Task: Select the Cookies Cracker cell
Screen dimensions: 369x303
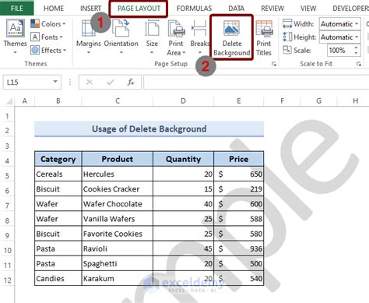Action: tap(118, 188)
